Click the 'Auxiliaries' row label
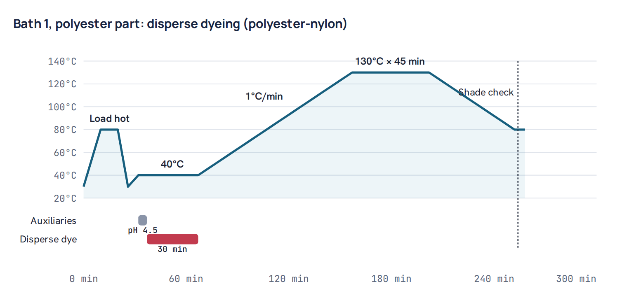 (54, 221)
